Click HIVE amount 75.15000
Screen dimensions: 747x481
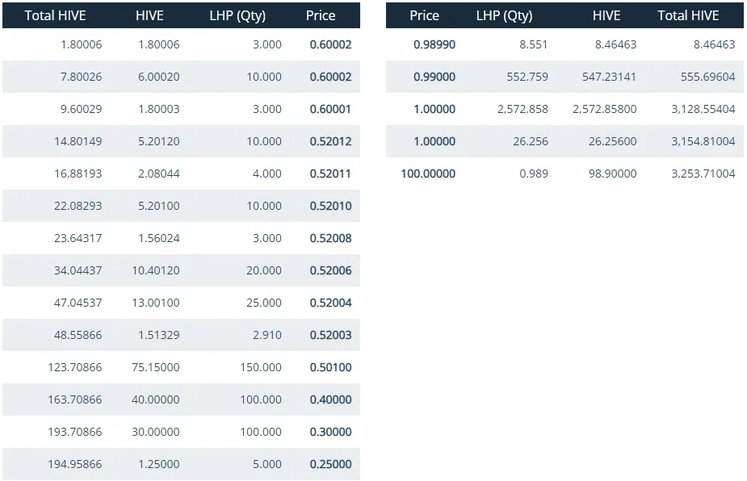156,368
